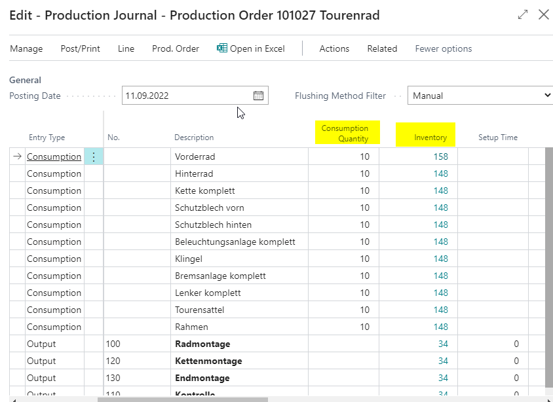Open the Radmontage inventory link 34
This screenshot has width=553, height=402.
[x=443, y=344]
